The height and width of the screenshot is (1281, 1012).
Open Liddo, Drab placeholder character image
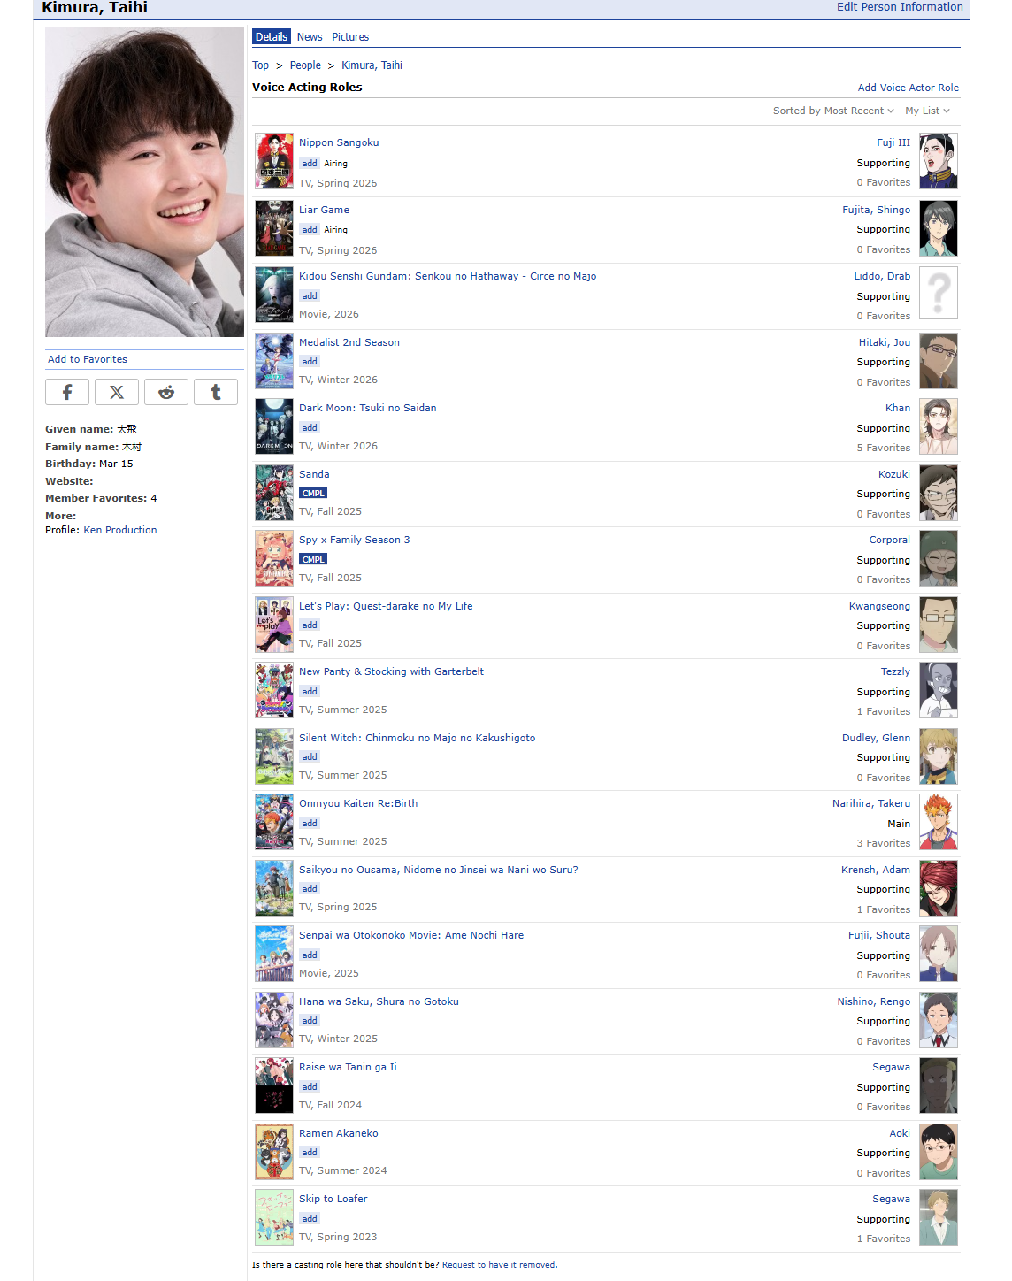tap(939, 294)
